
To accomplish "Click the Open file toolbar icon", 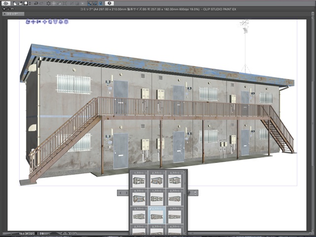I will pyautogui.click(x=20, y=3).
